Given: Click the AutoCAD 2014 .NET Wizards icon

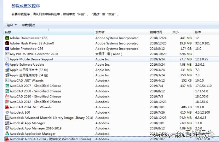Looking at the screenshot, I should [x=7, y=107].
